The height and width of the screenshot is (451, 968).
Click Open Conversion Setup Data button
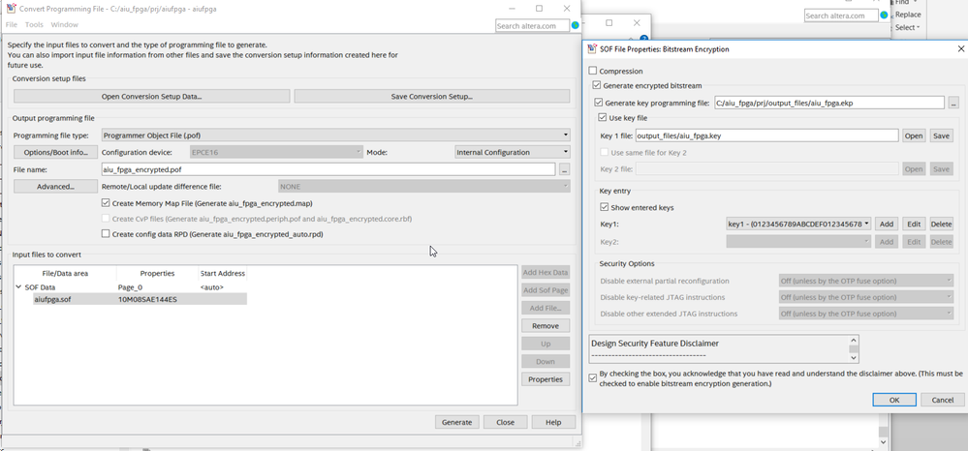tap(152, 96)
